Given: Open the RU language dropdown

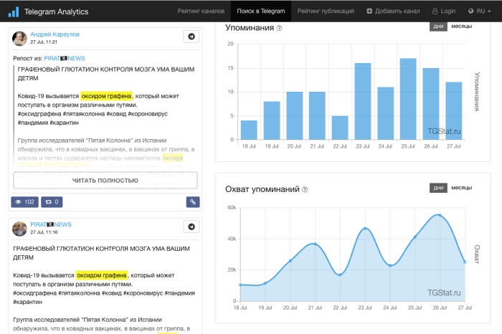Looking at the screenshot, I should coord(479,11).
